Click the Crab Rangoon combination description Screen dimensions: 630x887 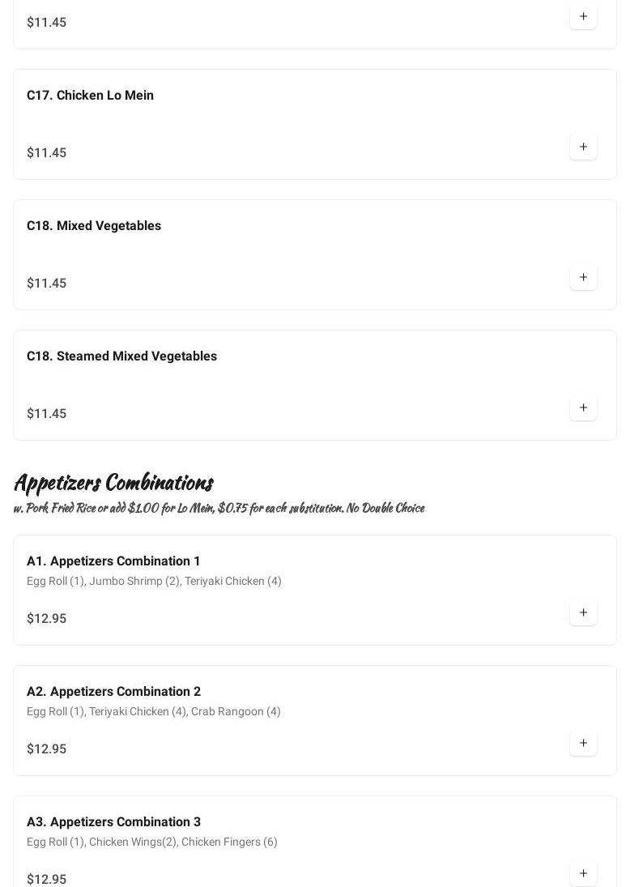pos(154,712)
